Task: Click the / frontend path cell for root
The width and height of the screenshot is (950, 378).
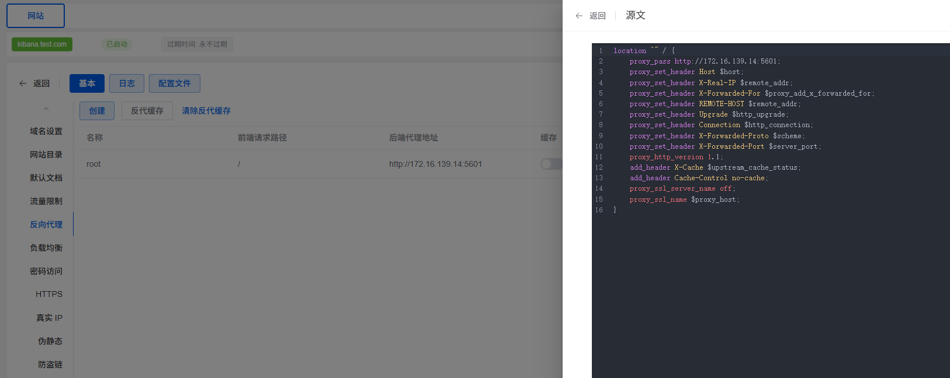Action: (x=239, y=164)
